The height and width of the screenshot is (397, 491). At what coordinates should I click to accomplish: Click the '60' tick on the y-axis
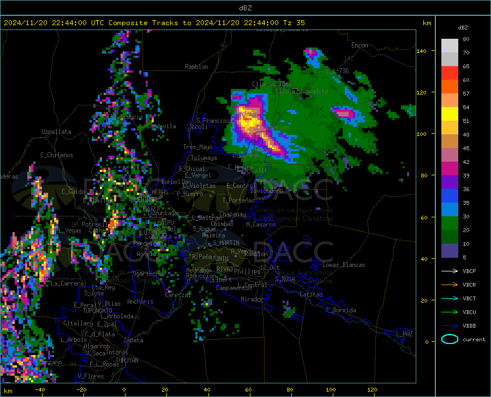[424, 217]
